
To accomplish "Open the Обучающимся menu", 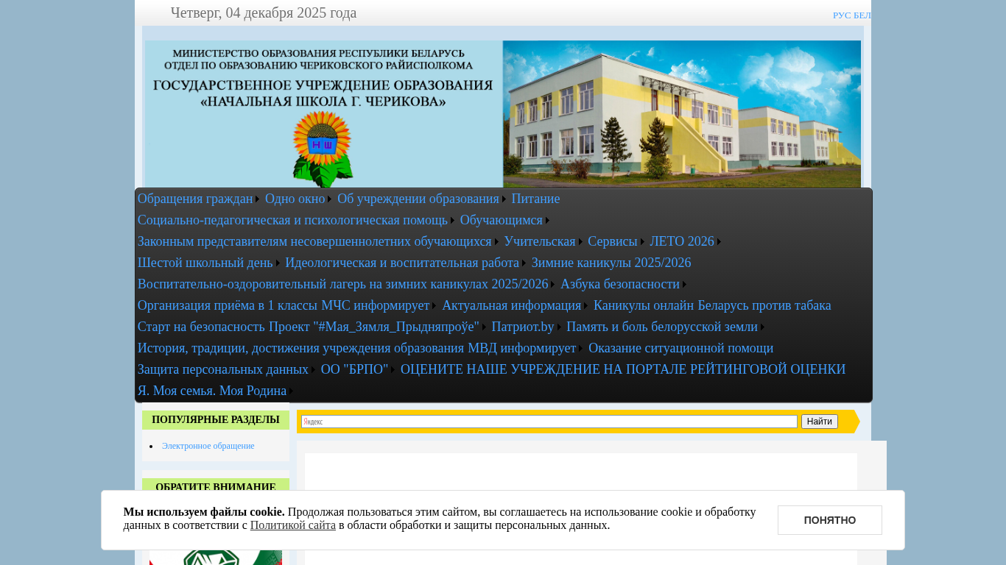I will coord(501,220).
